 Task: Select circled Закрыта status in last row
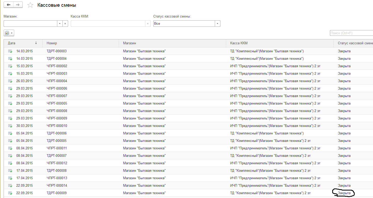[x=344, y=193]
